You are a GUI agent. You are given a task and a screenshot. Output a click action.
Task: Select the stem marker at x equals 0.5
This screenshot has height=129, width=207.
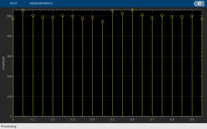pyautogui.click(x=112, y=11)
